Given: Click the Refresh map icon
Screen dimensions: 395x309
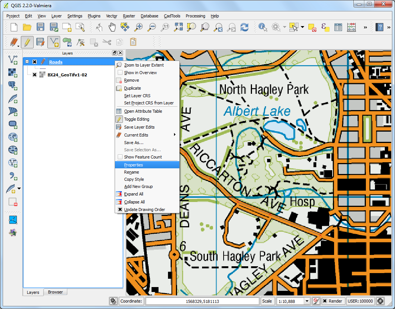Looking at the screenshot, I should click(244, 27).
